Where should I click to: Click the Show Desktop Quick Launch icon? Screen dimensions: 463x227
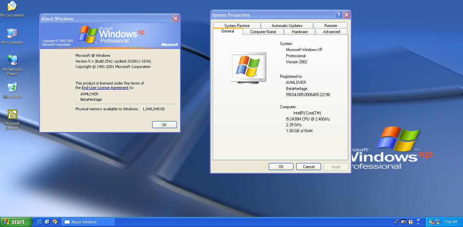click(47, 222)
